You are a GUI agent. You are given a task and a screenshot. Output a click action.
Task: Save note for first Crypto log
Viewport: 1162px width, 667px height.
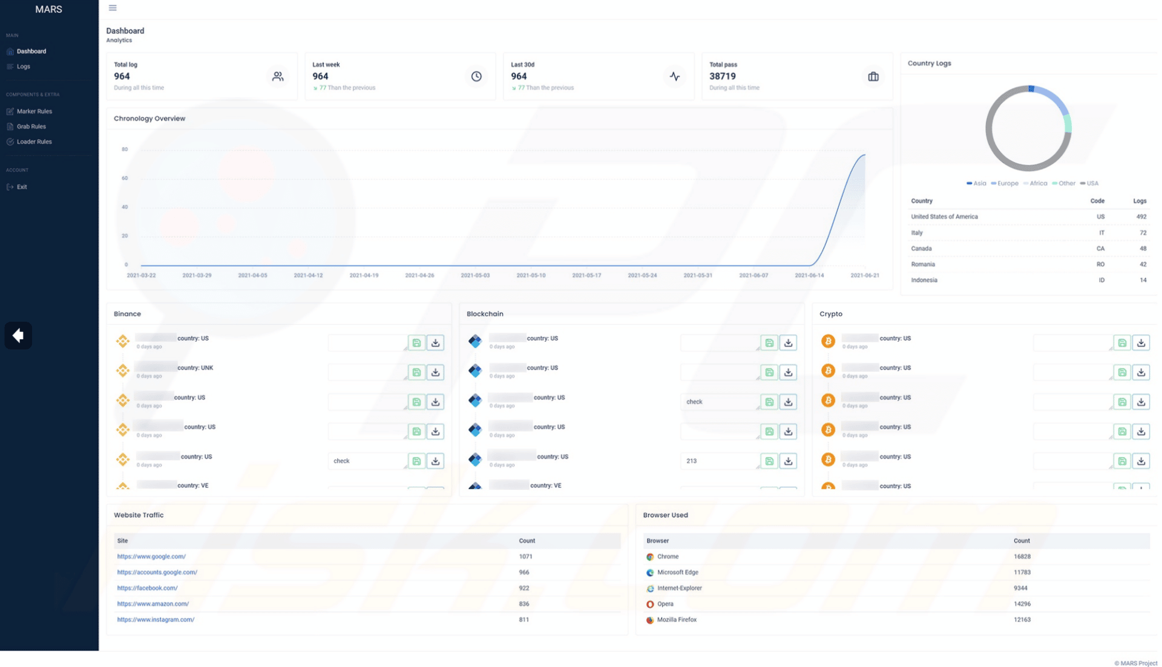(1122, 343)
